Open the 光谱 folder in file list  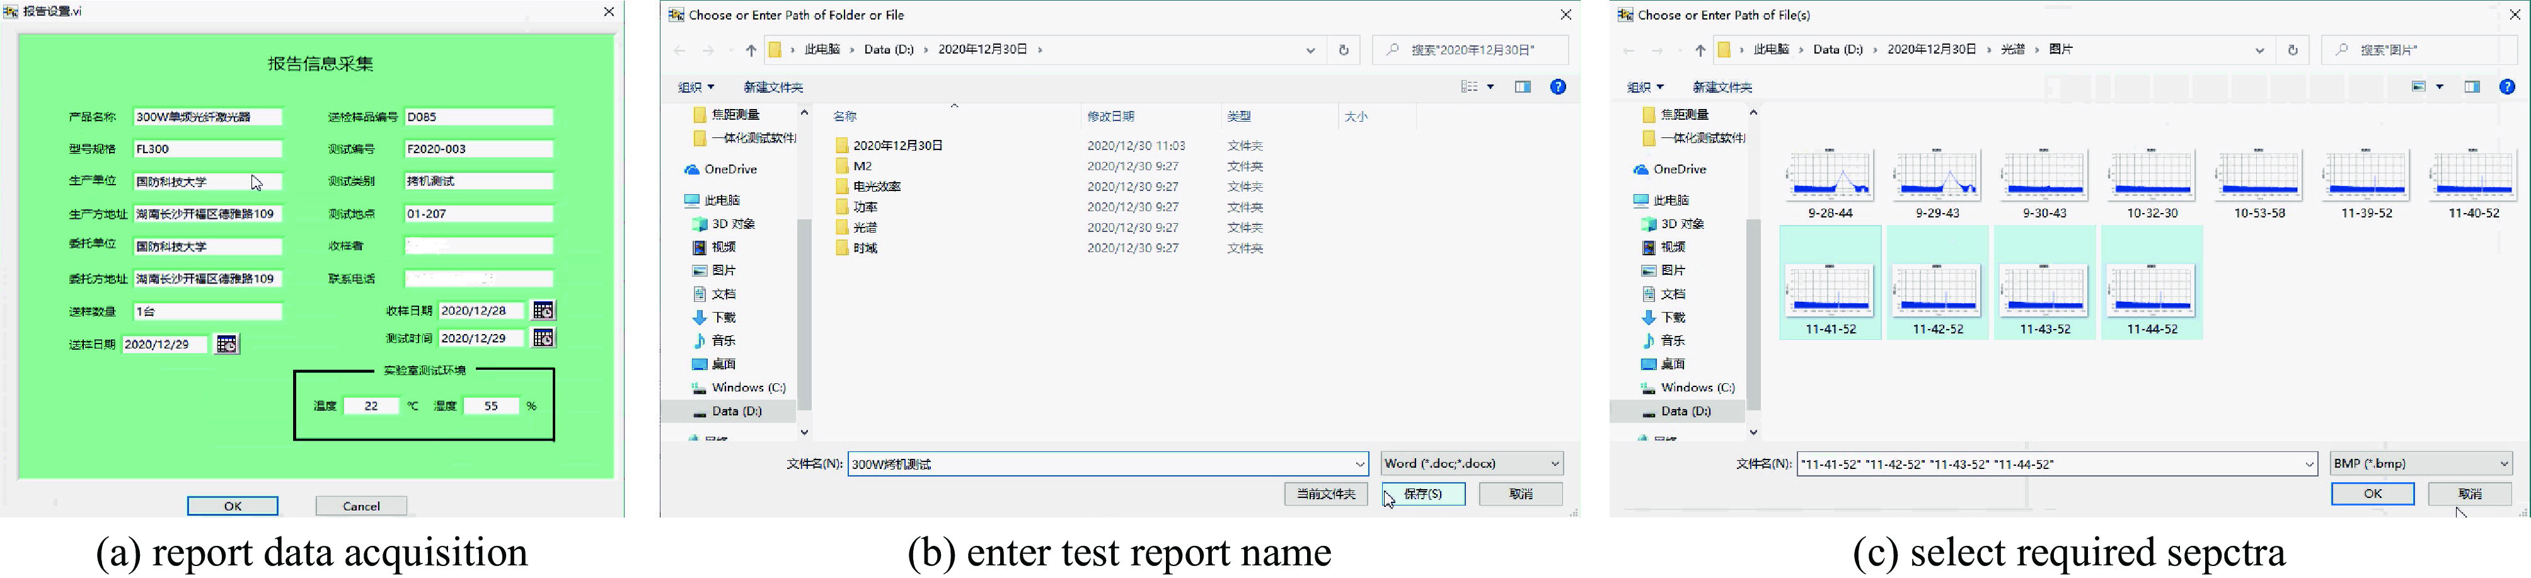(x=865, y=227)
